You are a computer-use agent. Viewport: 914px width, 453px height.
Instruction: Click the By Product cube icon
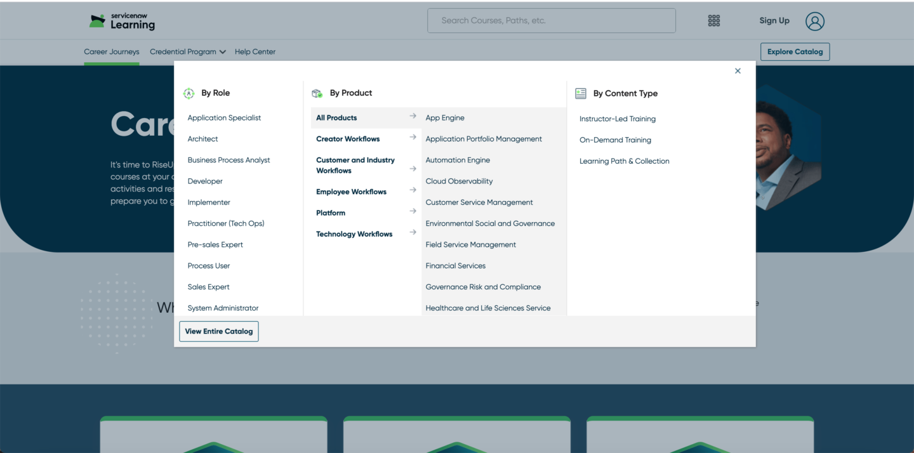(x=317, y=93)
